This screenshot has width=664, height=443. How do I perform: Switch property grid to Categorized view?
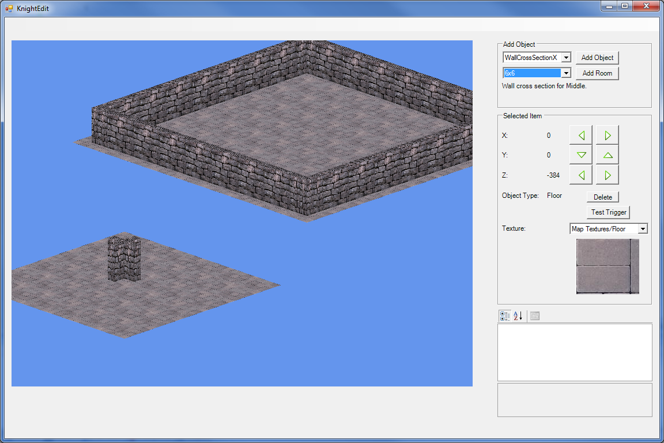click(x=504, y=316)
